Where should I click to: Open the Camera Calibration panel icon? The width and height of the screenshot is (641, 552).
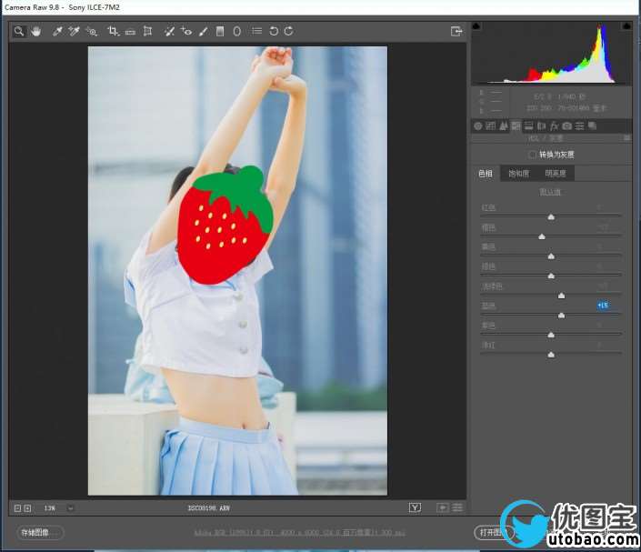click(x=566, y=125)
